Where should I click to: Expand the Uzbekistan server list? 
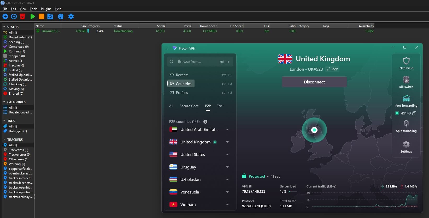227,180
